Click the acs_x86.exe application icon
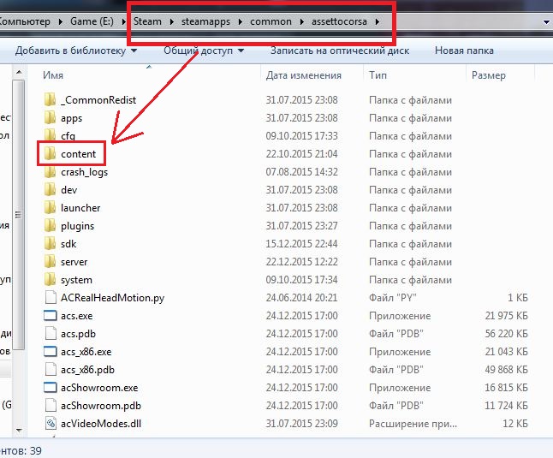553x458 pixels. [x=51, y=351]
